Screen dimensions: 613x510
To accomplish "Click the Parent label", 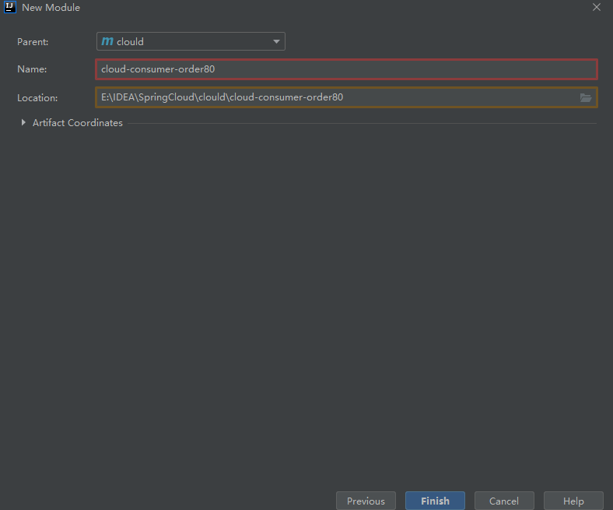I will [x=33, y=42].
